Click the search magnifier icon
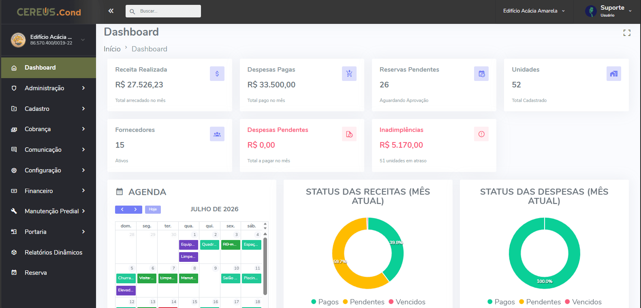Image resolution: width=641 pixels, height=308 pixels. (x=132, y=11)
